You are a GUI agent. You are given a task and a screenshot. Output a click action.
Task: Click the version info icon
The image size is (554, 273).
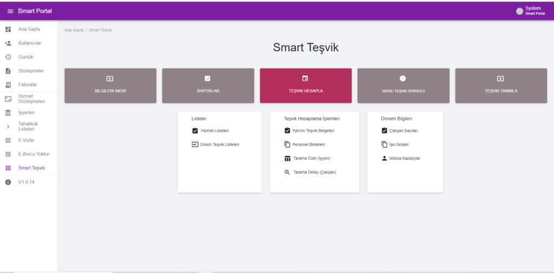click(x=8, y=182)
